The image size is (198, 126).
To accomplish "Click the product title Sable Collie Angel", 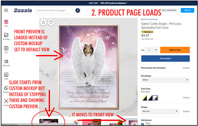I will [161, 26].
